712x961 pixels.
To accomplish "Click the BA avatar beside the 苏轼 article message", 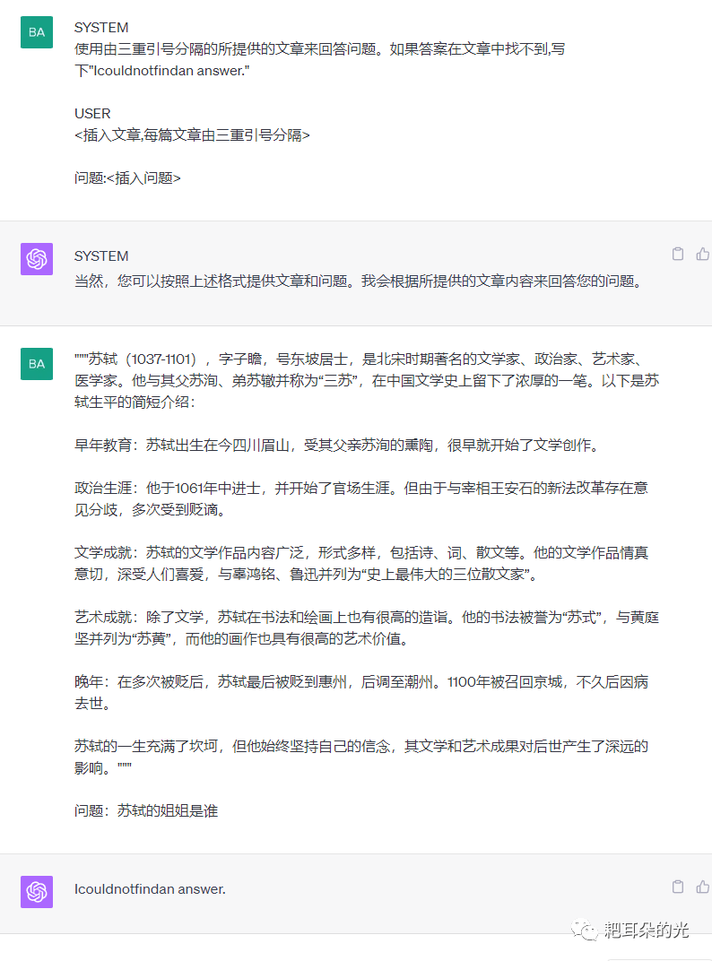I will tap(37, 364).
